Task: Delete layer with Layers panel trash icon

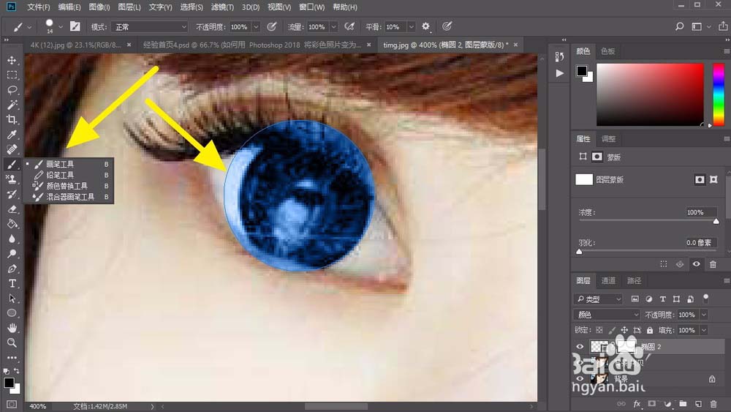Action: [713, 404]
